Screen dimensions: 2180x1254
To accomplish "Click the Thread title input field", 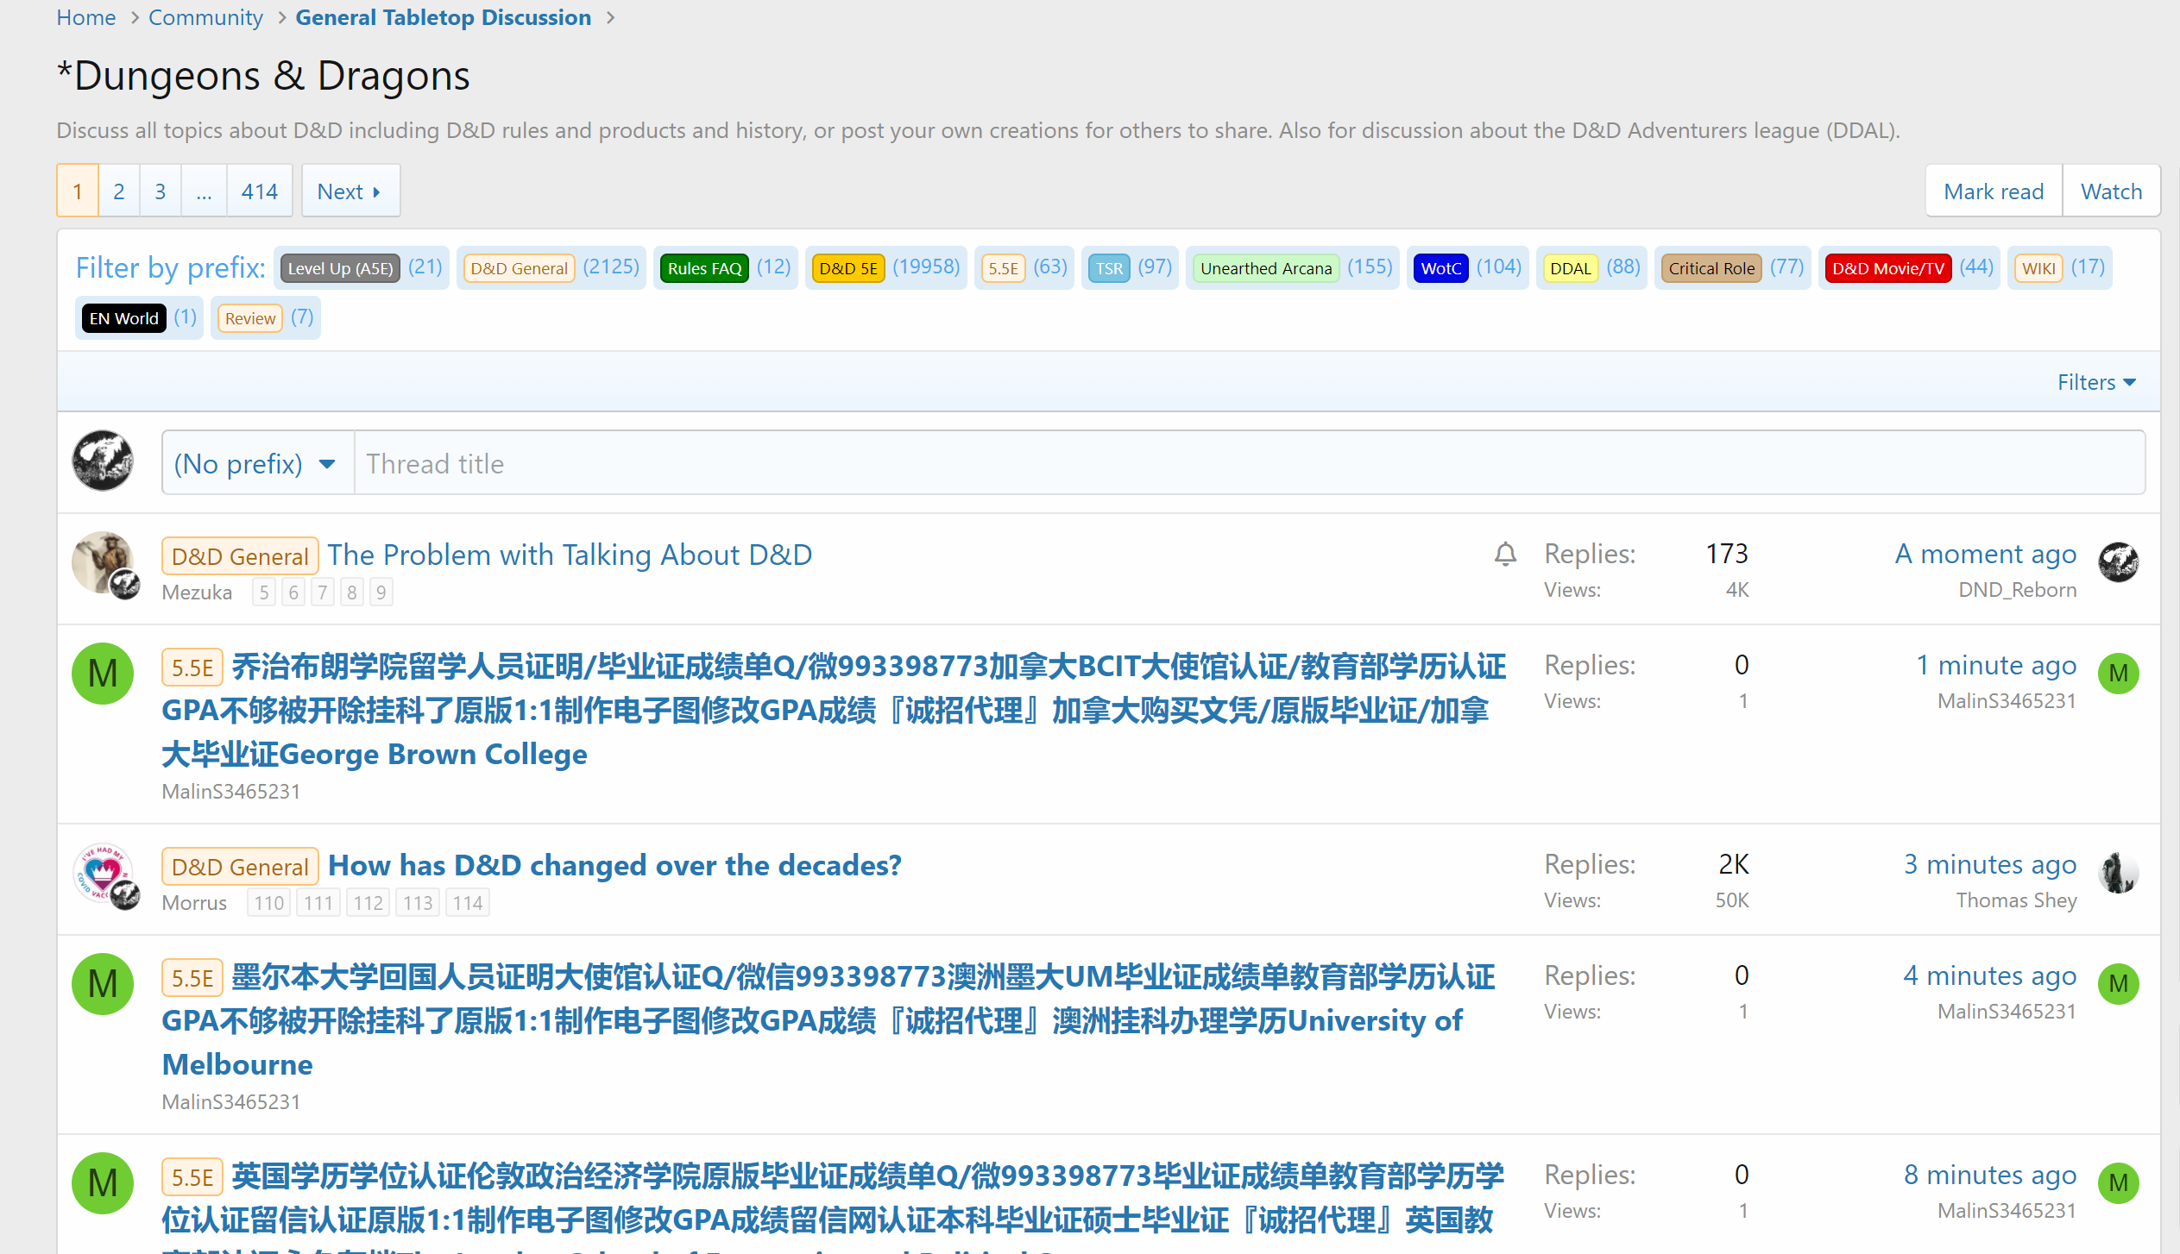I will click(1249, 463).
